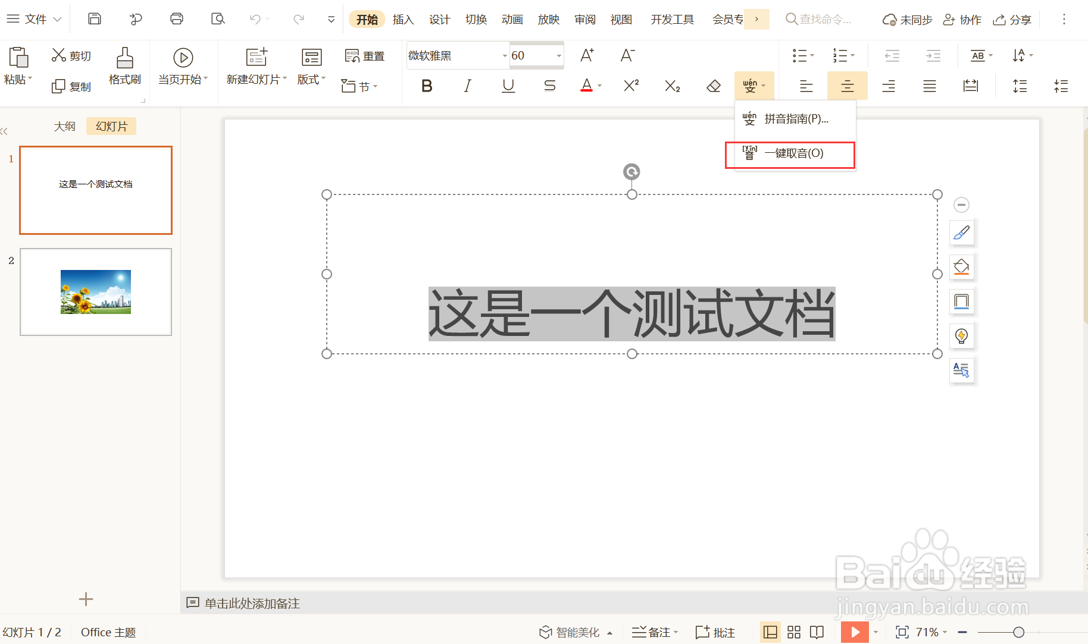The height and width of the screenshot is (644, 1088).
Task: Click the text tool icon beside text box
Action: [x=961, y=370]
